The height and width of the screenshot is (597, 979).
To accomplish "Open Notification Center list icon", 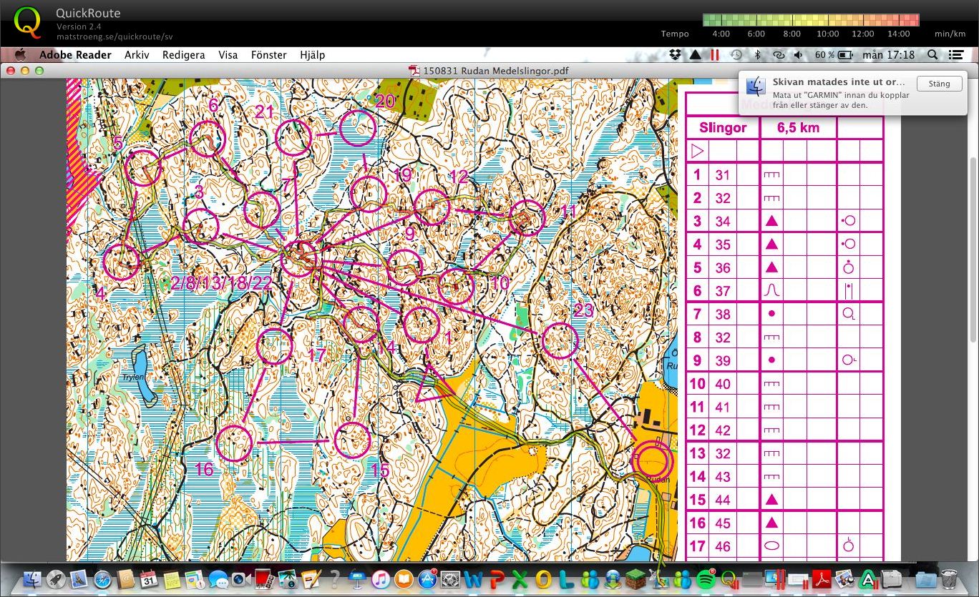I will point(955,54).
